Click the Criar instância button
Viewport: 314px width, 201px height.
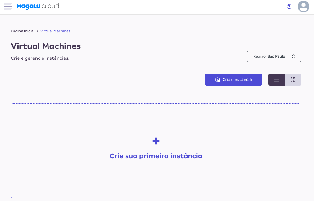pos(233,80)
